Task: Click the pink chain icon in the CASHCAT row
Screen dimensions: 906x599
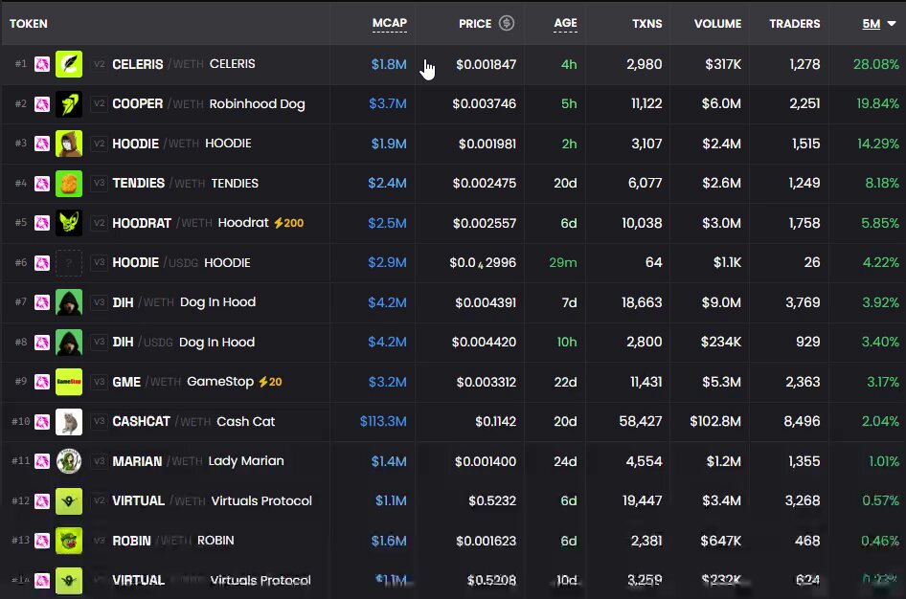Action: pyautogui.click(x=42, y=422)
